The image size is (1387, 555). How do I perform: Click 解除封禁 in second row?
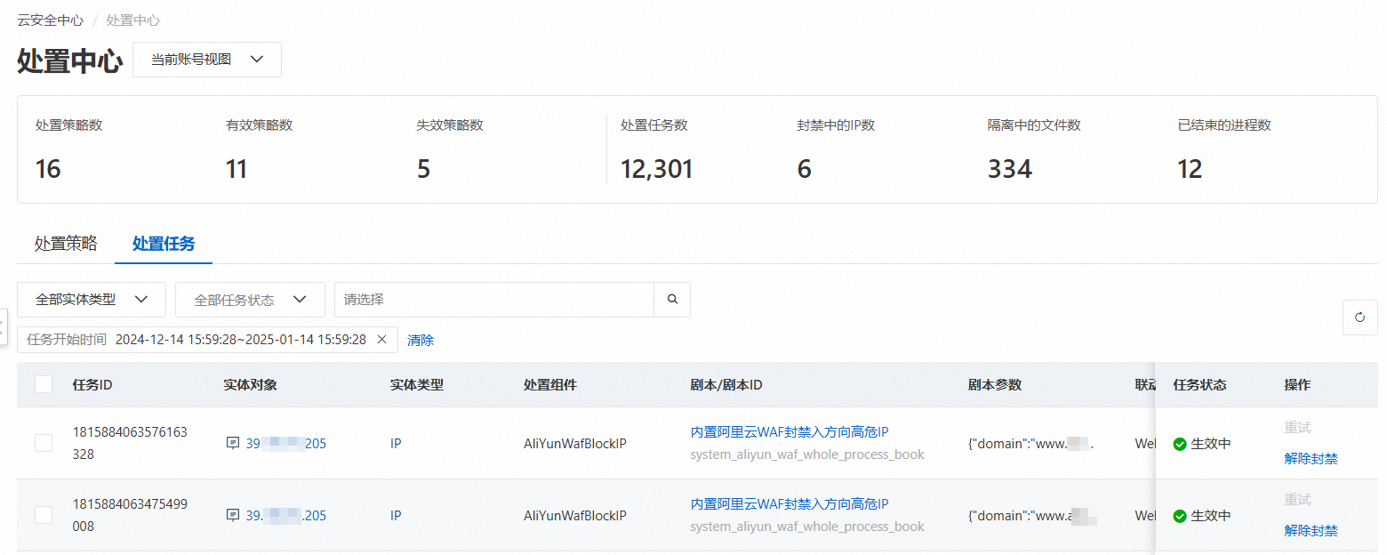1311,531
